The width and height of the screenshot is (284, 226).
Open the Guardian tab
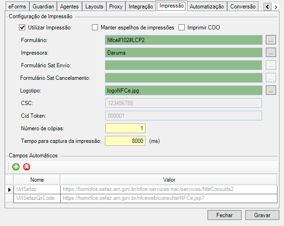43,7
